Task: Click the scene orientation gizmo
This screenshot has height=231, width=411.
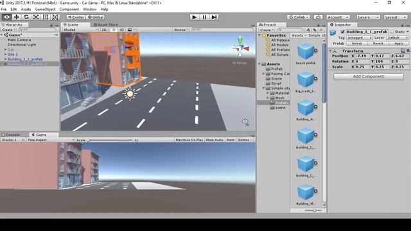Action: point(240,46)
